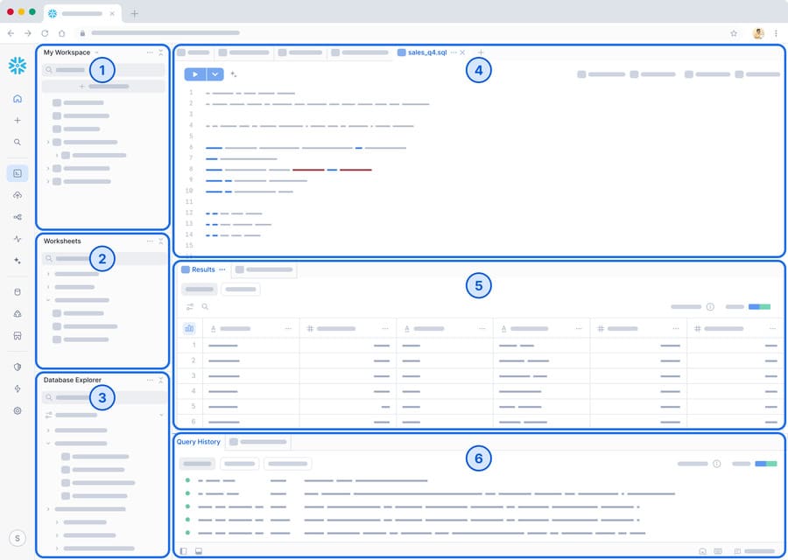Click the cloud upload icon in sidebar
This screenshot has width=788, height=560.
18,195
